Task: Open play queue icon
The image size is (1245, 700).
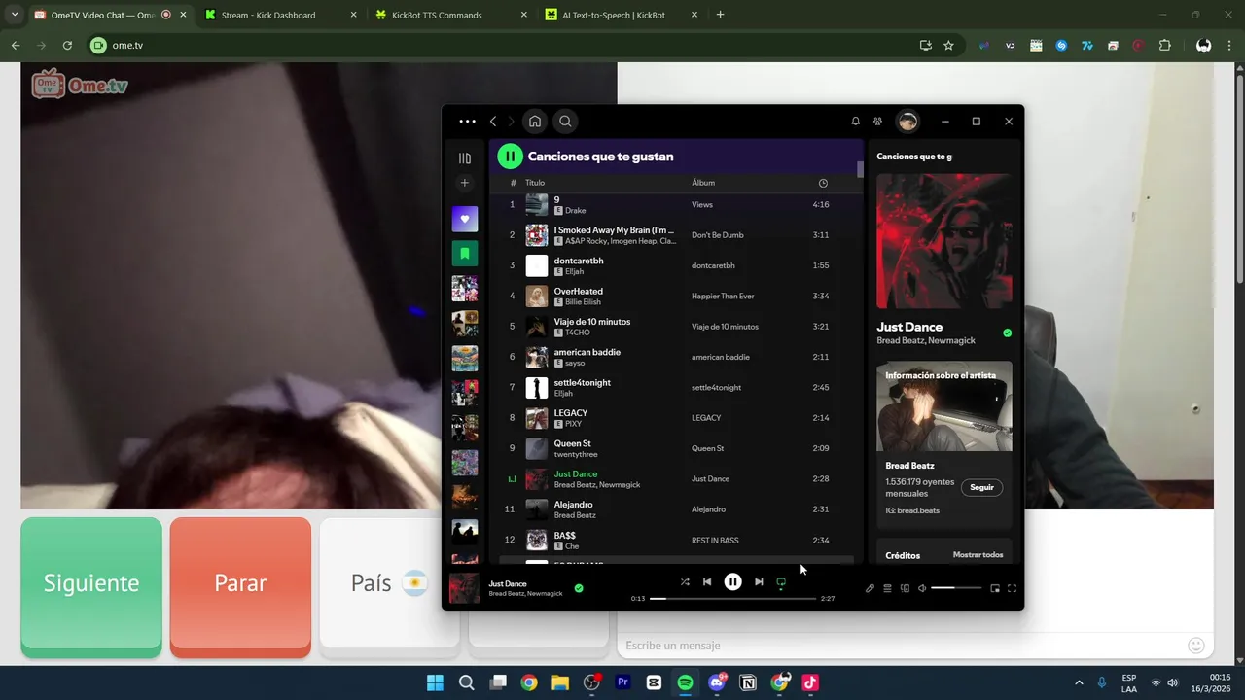Action: pyautogui.click(x=887, y=588)
